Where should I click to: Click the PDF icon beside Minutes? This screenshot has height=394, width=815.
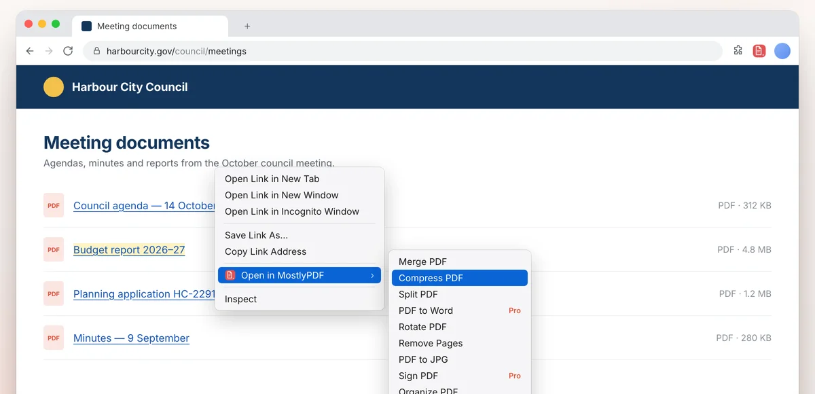pyautogui.click(x=54, y=338)
